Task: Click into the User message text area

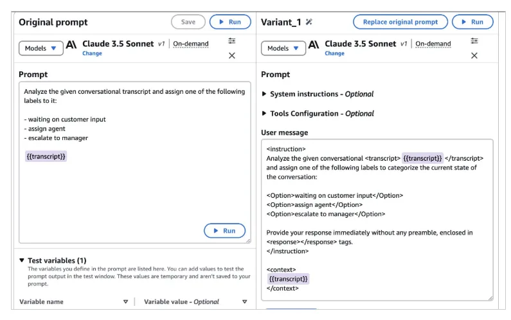Action: click(377, 220)
